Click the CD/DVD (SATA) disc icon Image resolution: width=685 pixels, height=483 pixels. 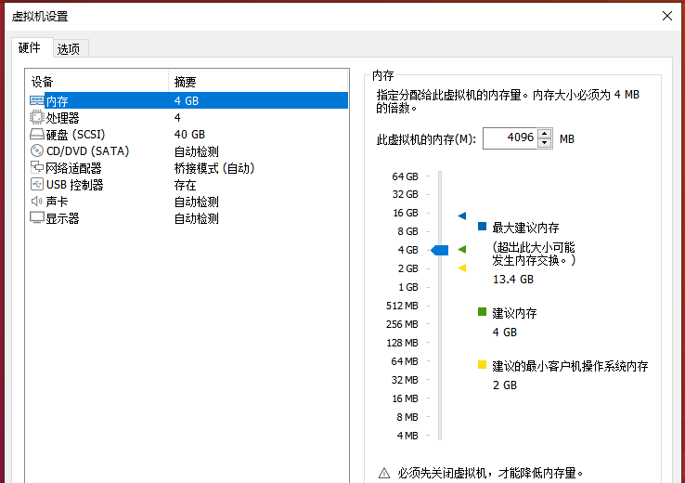37,150
